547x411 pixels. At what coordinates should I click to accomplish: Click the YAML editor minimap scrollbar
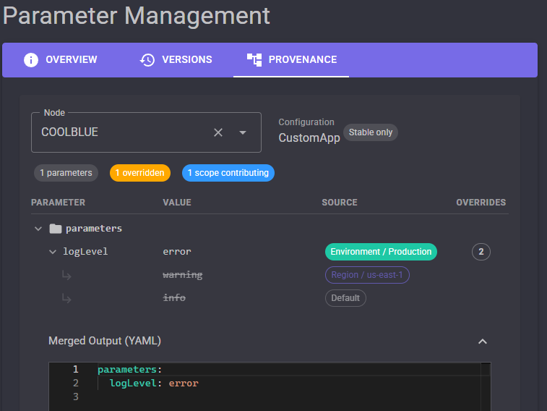[x=486, y=386]
